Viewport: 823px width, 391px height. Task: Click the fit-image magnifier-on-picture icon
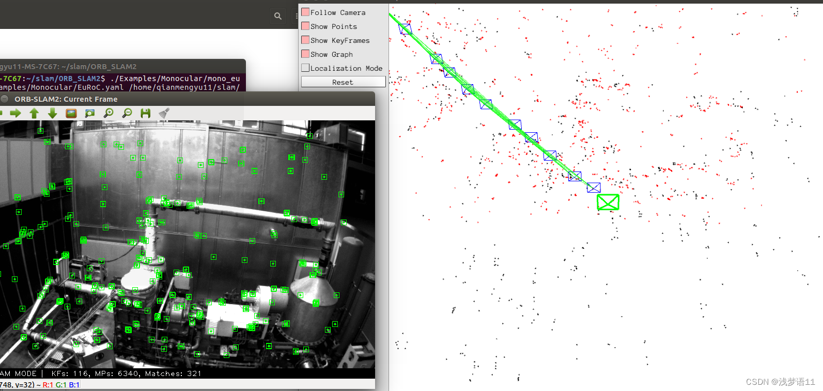(90, 113)
